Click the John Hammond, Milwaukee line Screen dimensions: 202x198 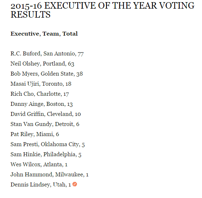[x=49, y=175]
